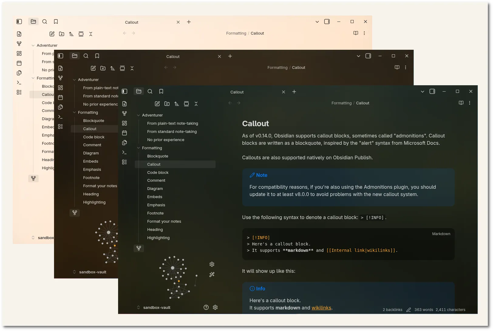493x331 pixels.
Task: Toggle the right sidebar in the front window
Action: (432, 91)
